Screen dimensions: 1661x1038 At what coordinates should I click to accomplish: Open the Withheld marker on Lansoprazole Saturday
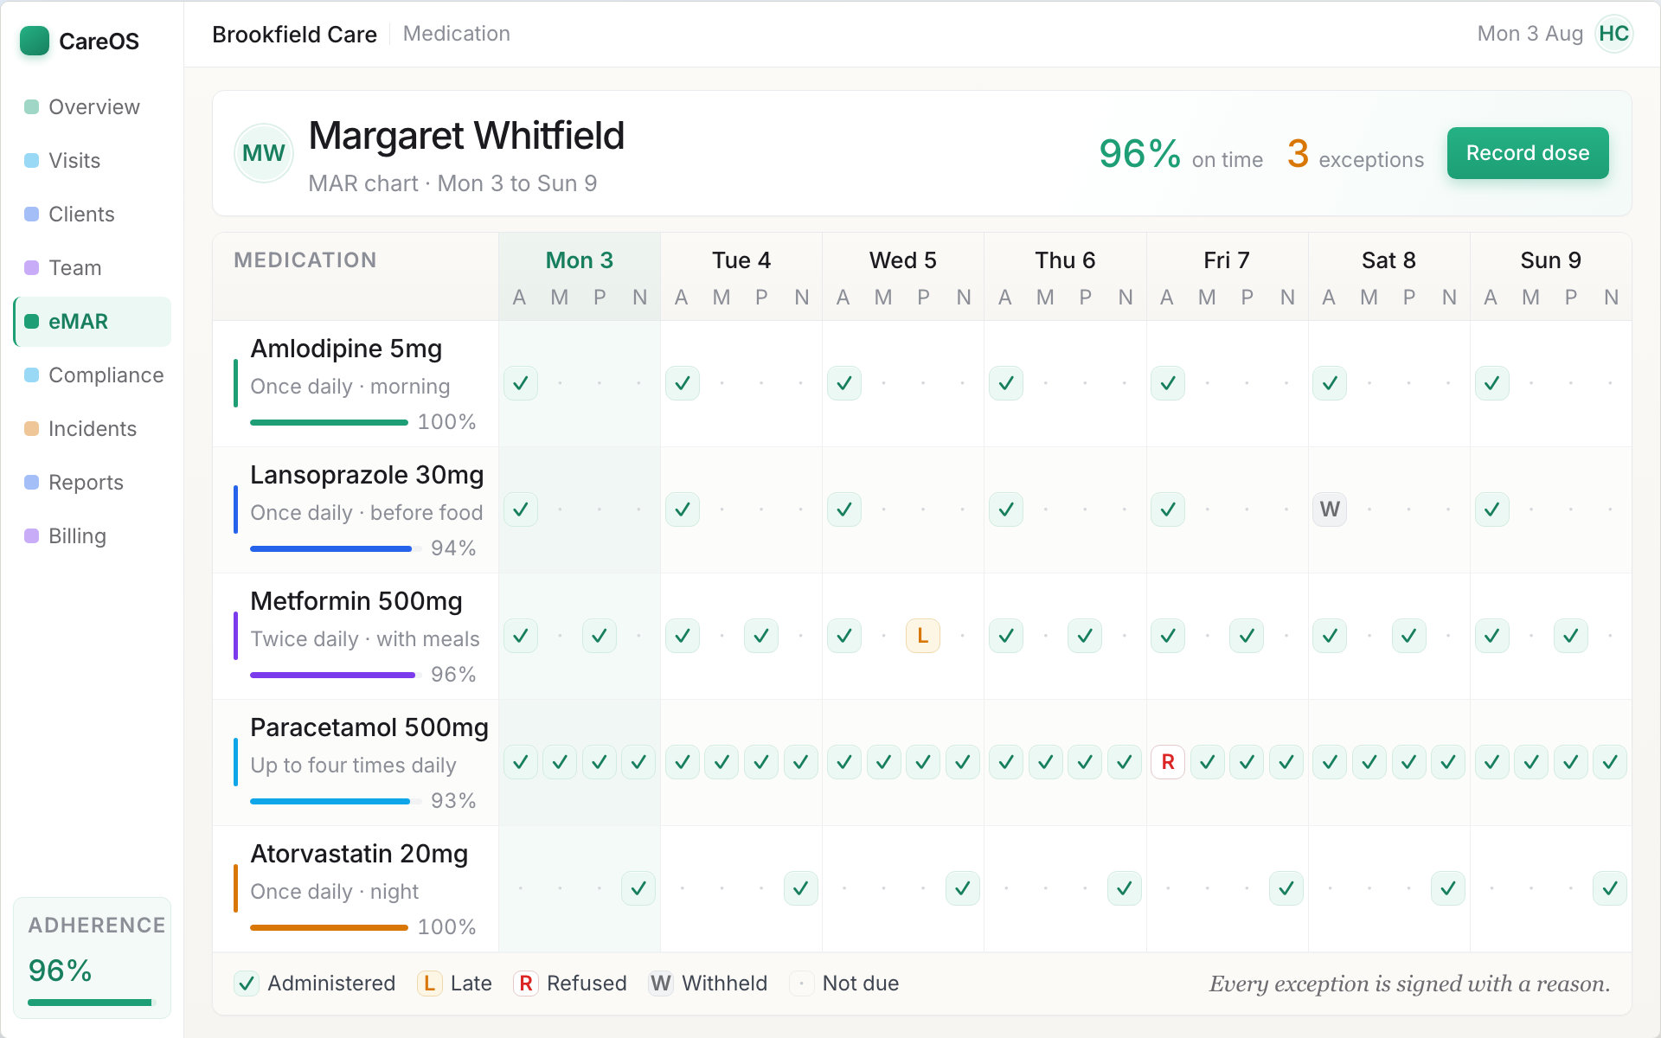point(1330,509)
